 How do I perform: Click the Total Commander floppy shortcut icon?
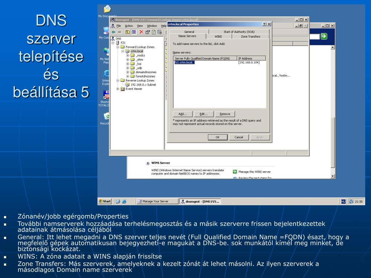click(106, 95)
